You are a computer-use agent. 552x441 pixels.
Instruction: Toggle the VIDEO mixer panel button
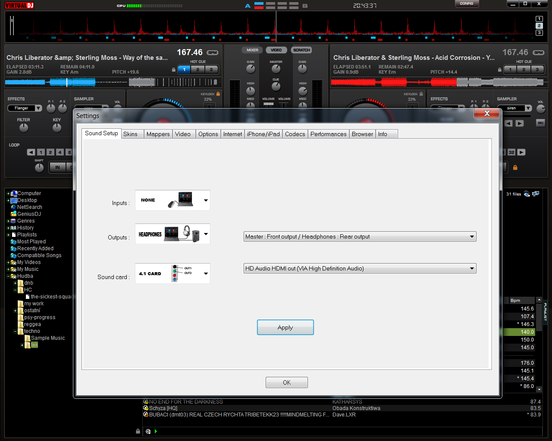276,50
